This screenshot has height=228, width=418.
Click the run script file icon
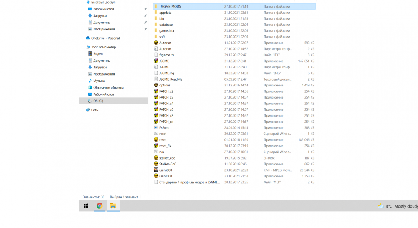(x=156, y=152)
